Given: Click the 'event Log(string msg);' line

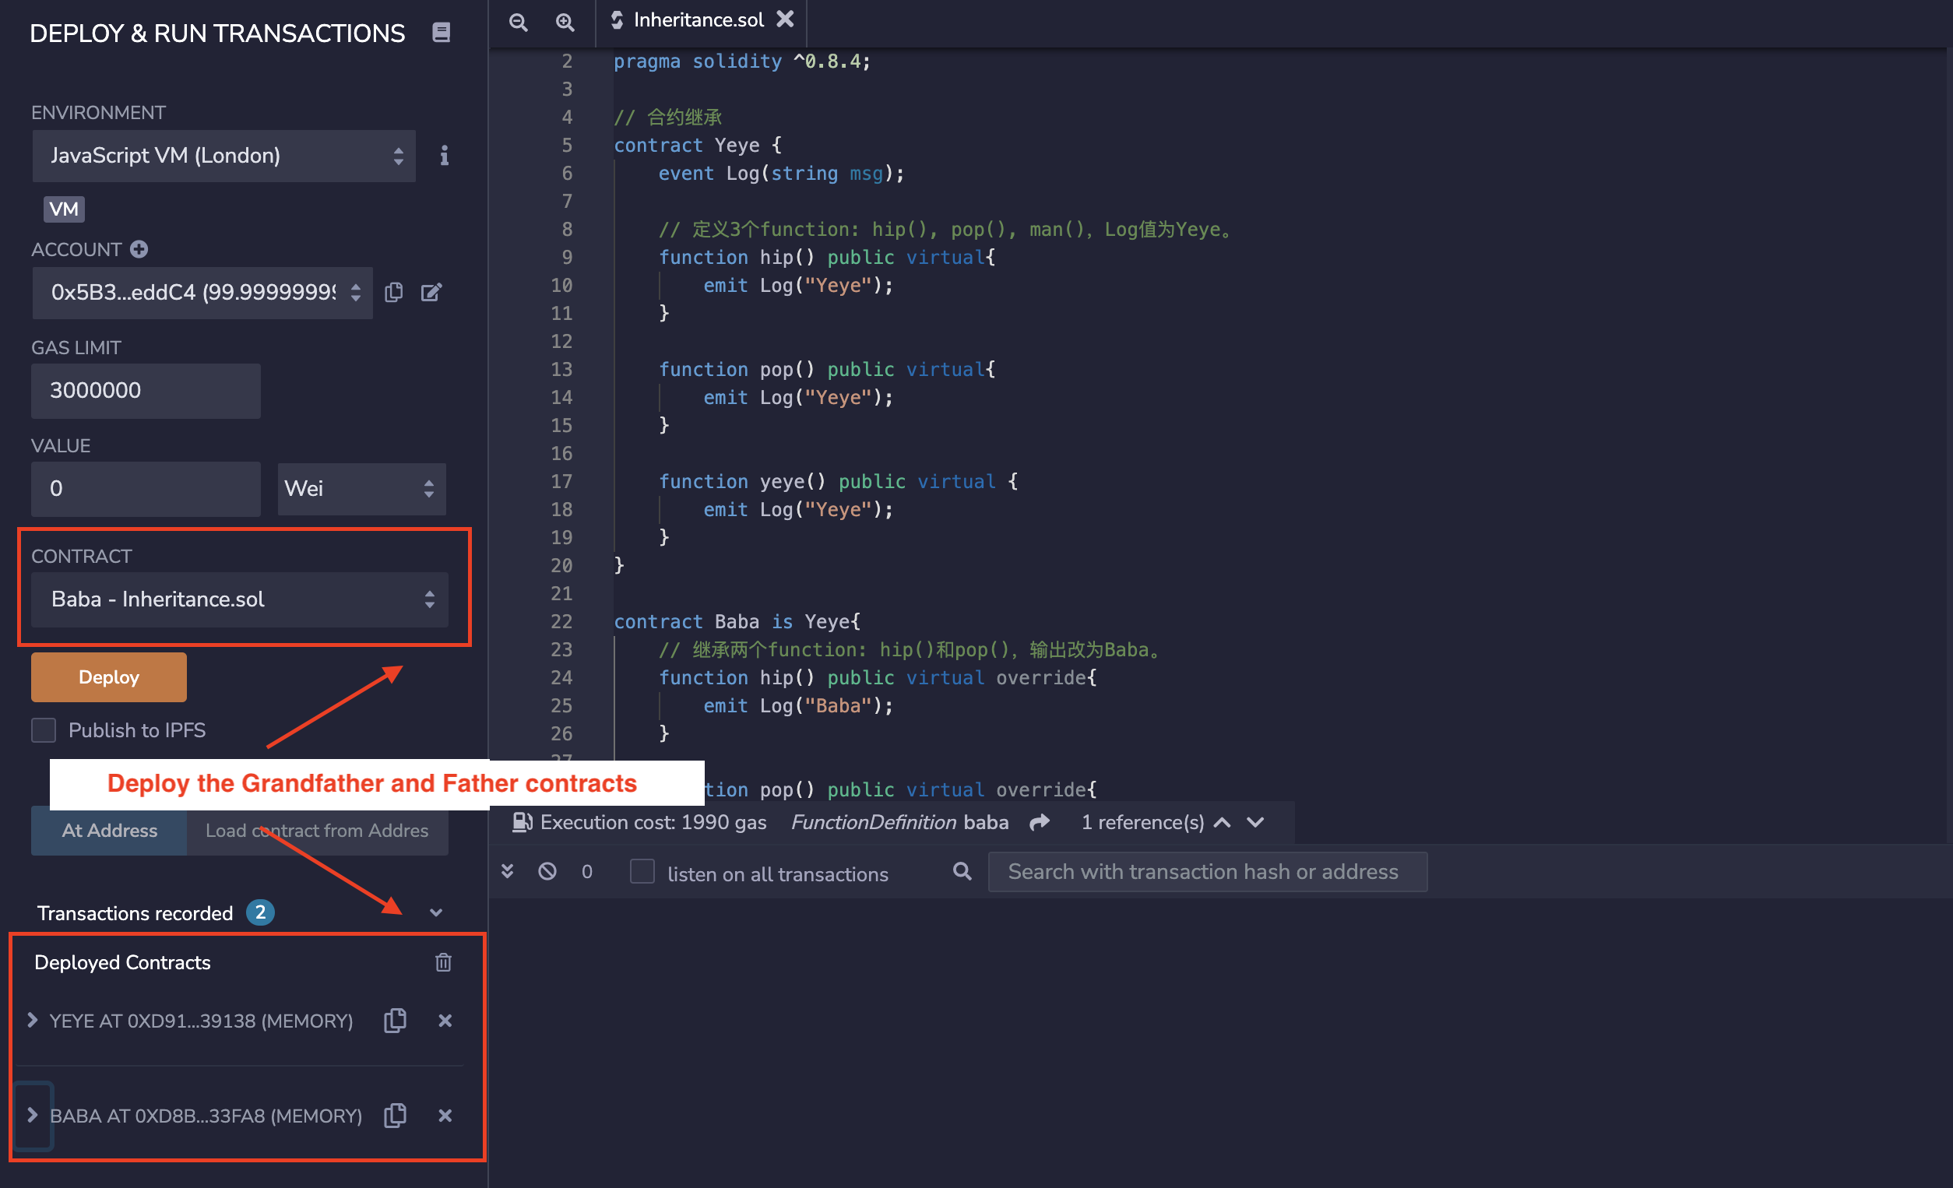Looking at the screenshot, I should click(782, 174).
